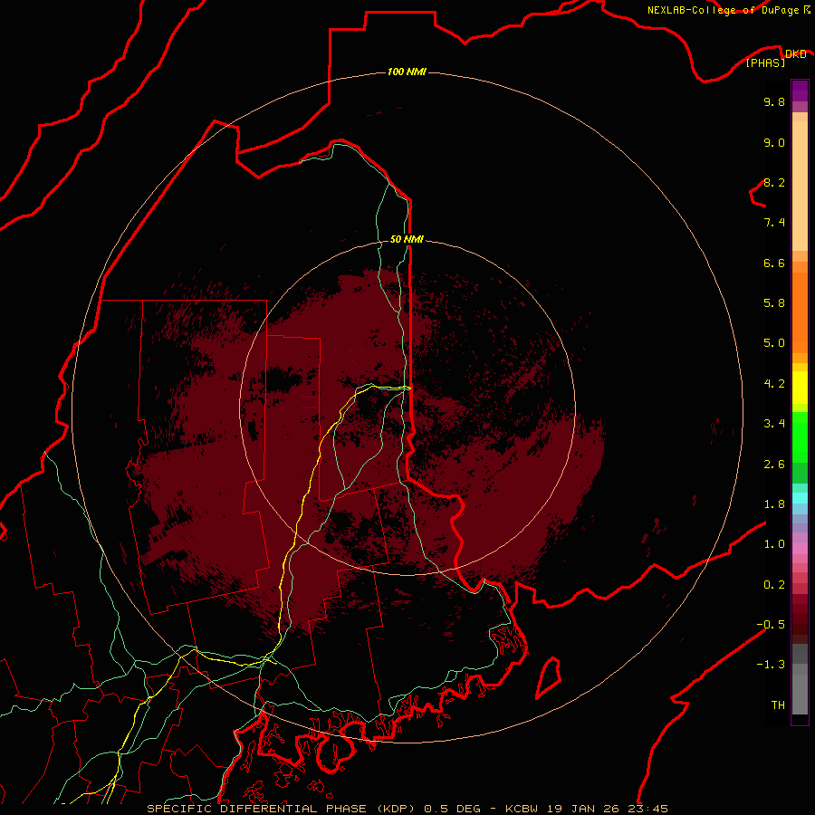Click the 100 NMI range ring label
The height and width of the screenshot is (815, 815).
click(x=407, y=72)
